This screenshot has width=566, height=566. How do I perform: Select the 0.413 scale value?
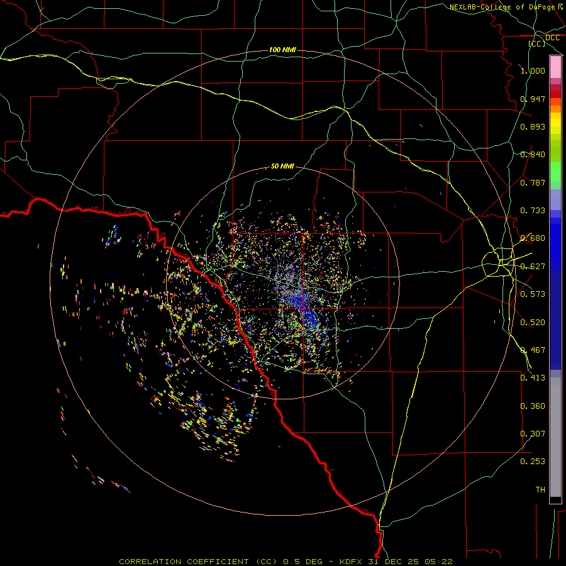pyautogui.click(x=533, y=378)
